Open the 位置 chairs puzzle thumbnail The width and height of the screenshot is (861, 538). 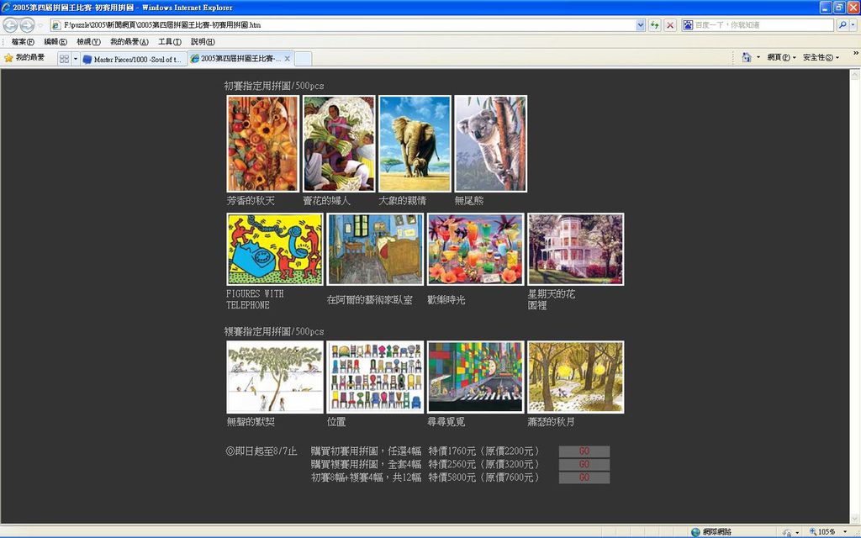375,377
